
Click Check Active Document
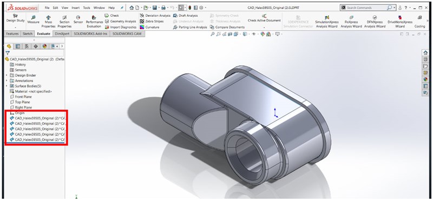[264, 19]
